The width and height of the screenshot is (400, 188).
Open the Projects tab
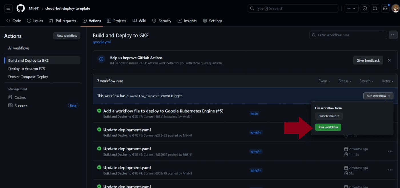click(117, 21)
